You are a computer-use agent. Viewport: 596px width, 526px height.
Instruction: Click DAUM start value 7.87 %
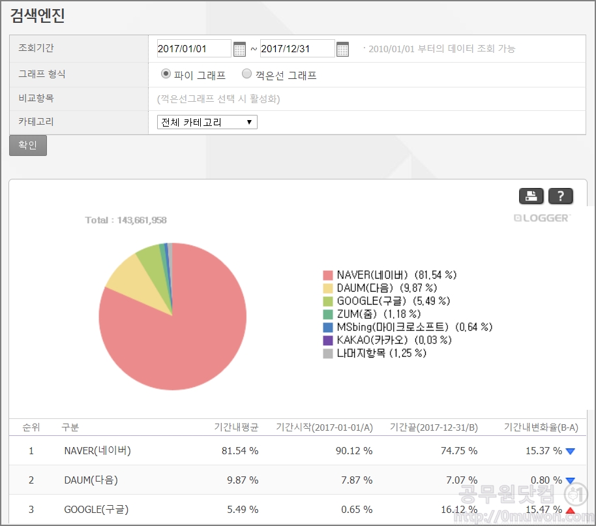click(357, 480)
